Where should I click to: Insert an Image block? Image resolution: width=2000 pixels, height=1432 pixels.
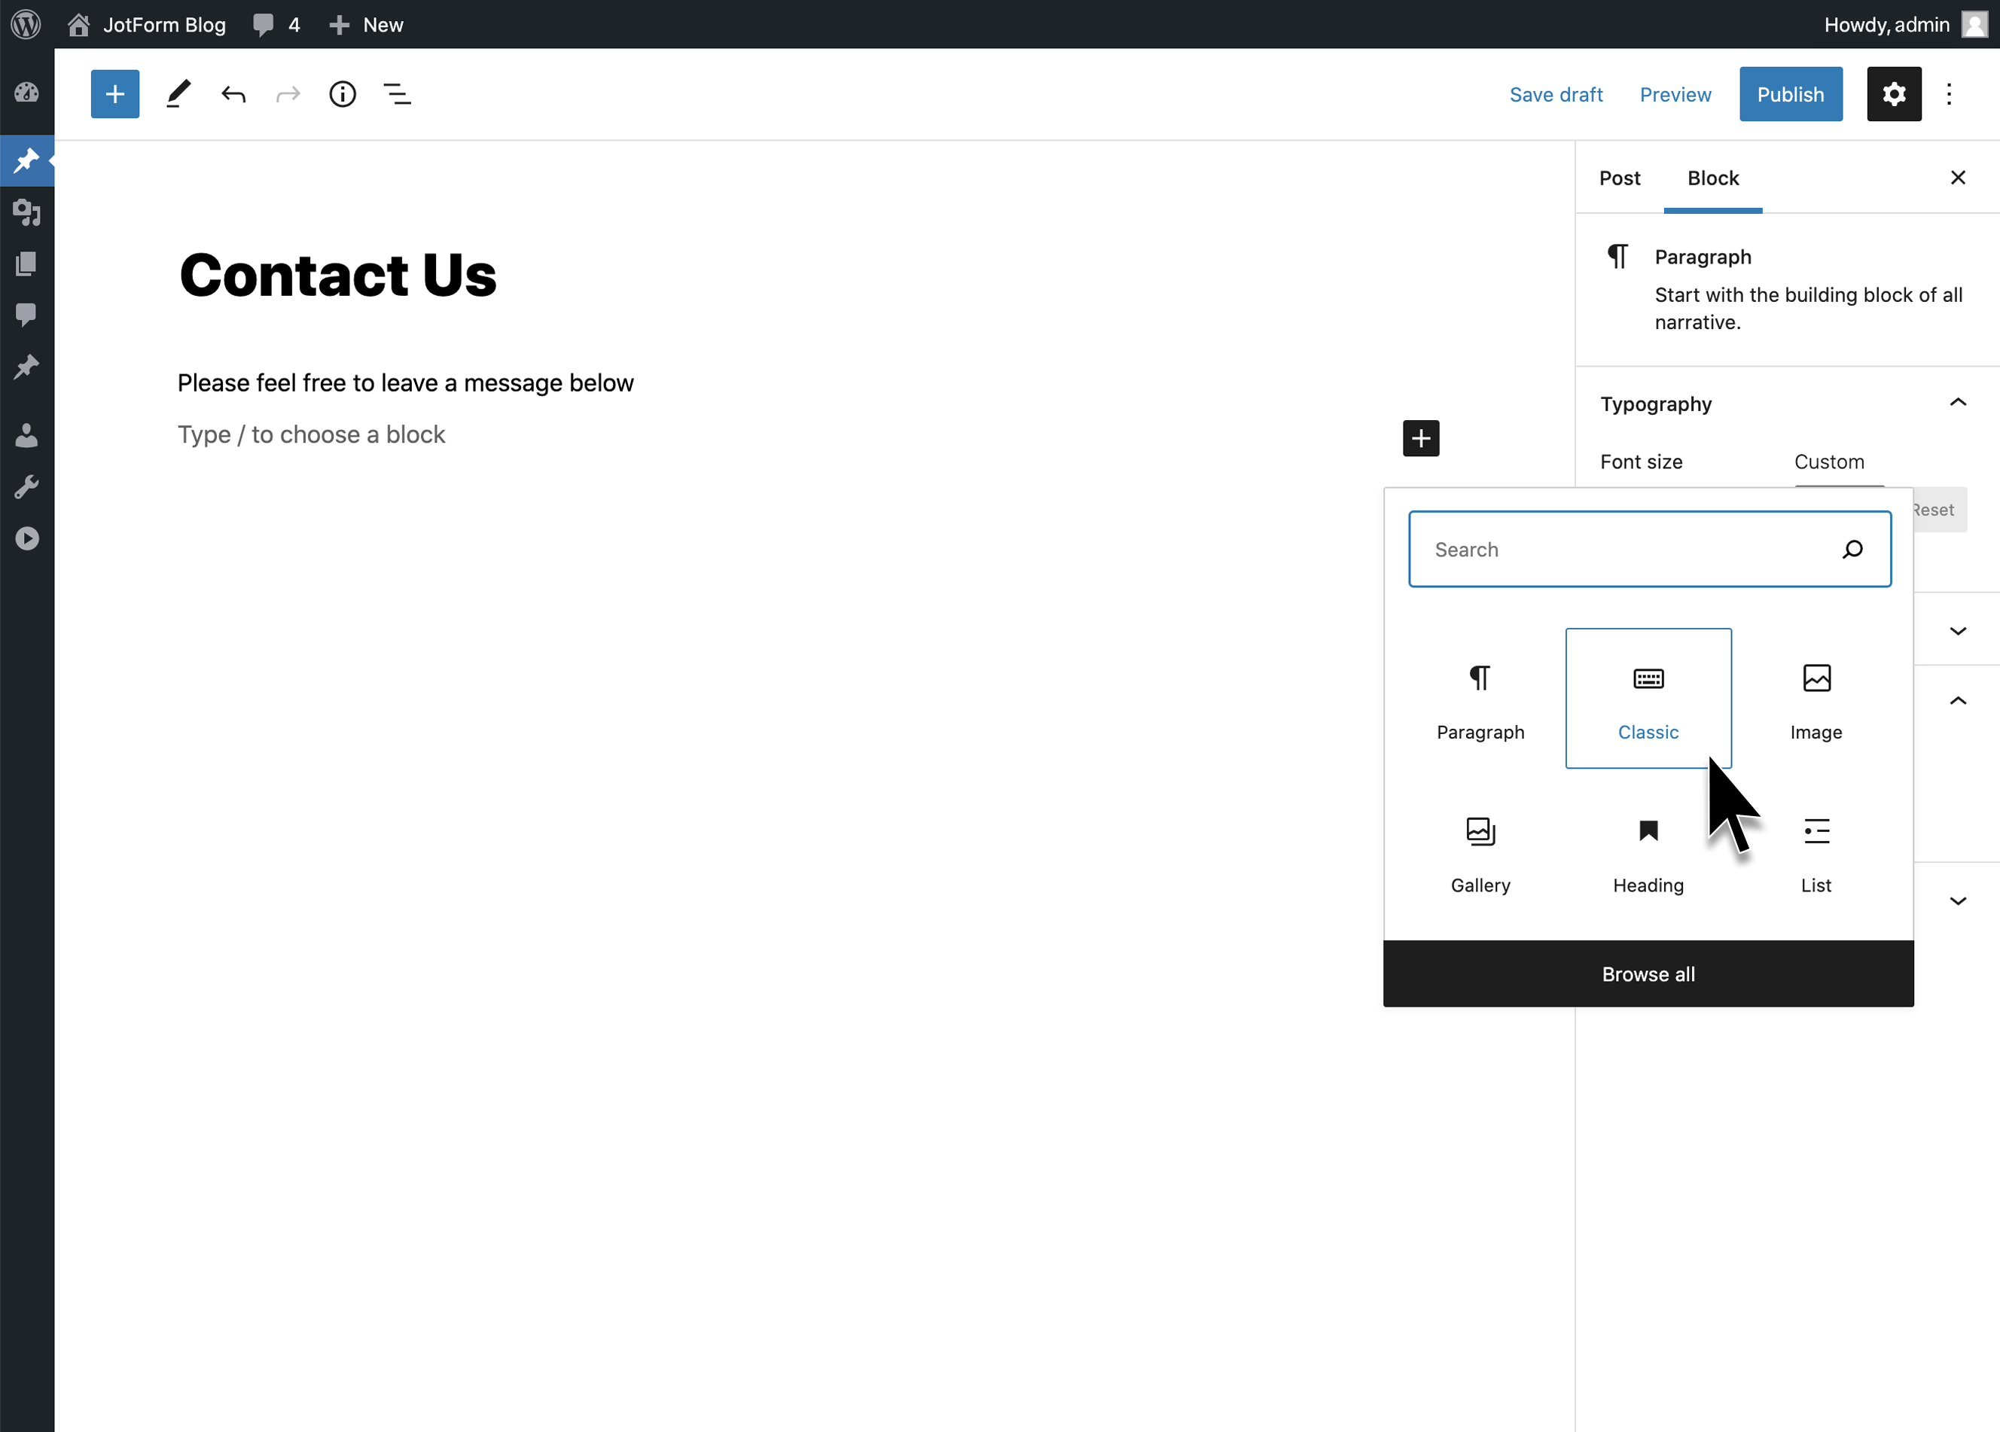(1816, 699)
